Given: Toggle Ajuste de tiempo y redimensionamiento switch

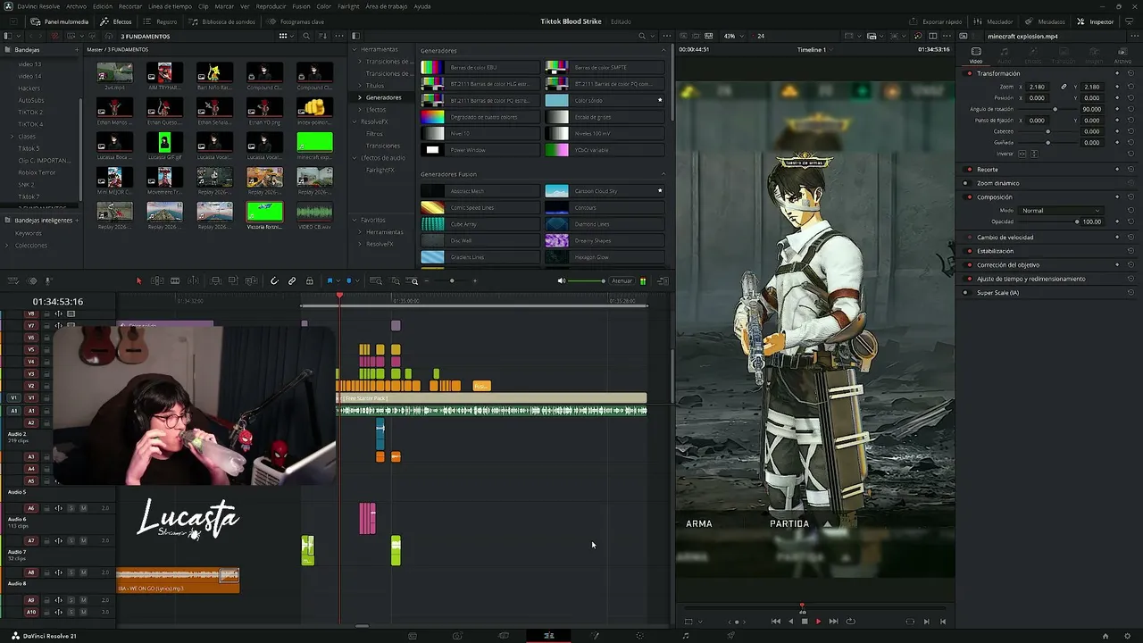Looking at the screenshot, I should [969, 279].
